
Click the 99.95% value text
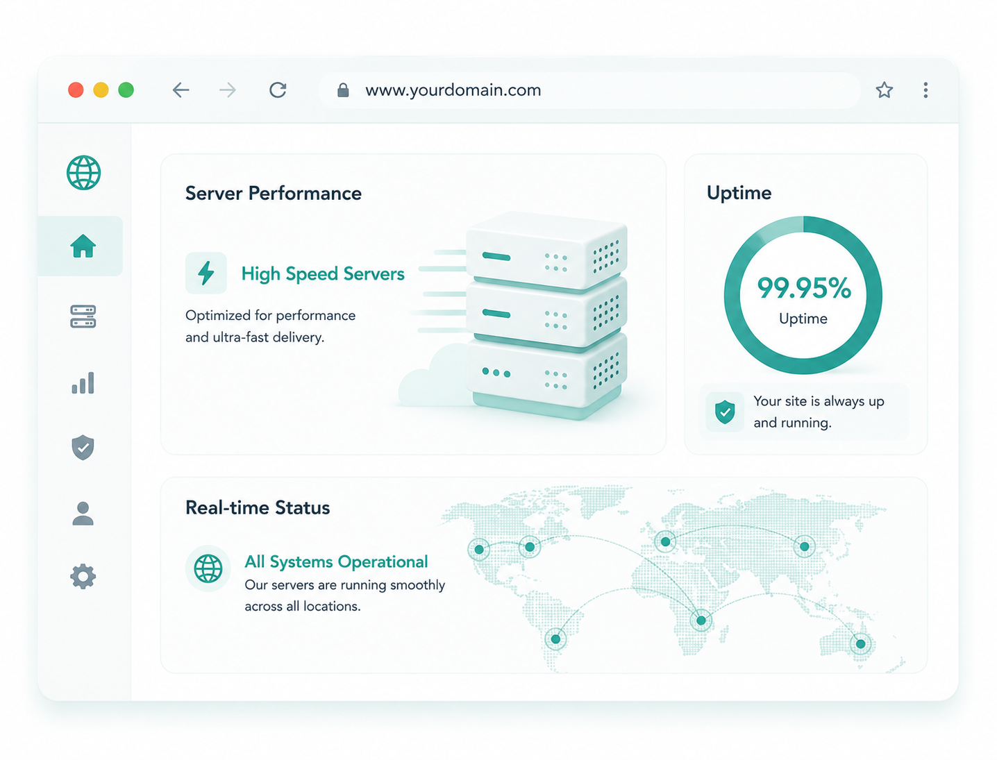click(804, 287)
